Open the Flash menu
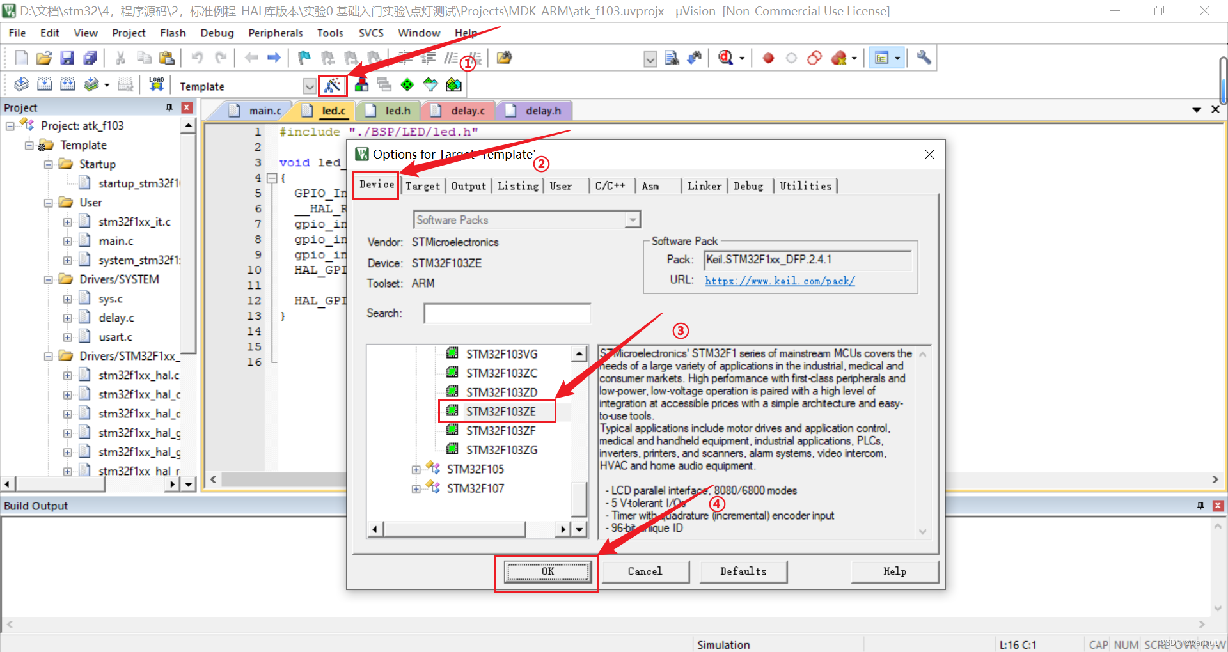Image resolution: width=1228 pixels, height=652 pixels. click(173, 33)
